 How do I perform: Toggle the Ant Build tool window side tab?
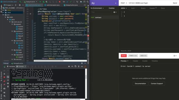(x=88, y=9)
